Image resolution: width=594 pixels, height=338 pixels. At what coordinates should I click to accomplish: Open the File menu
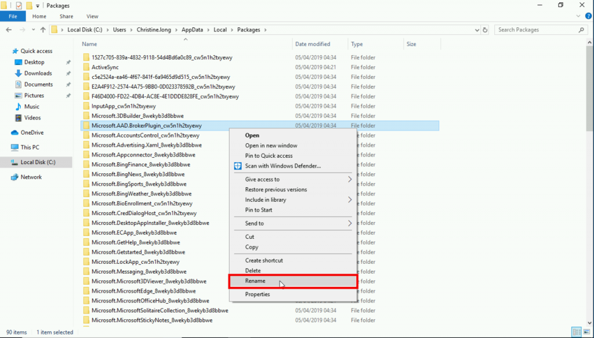tap(13, 16)
